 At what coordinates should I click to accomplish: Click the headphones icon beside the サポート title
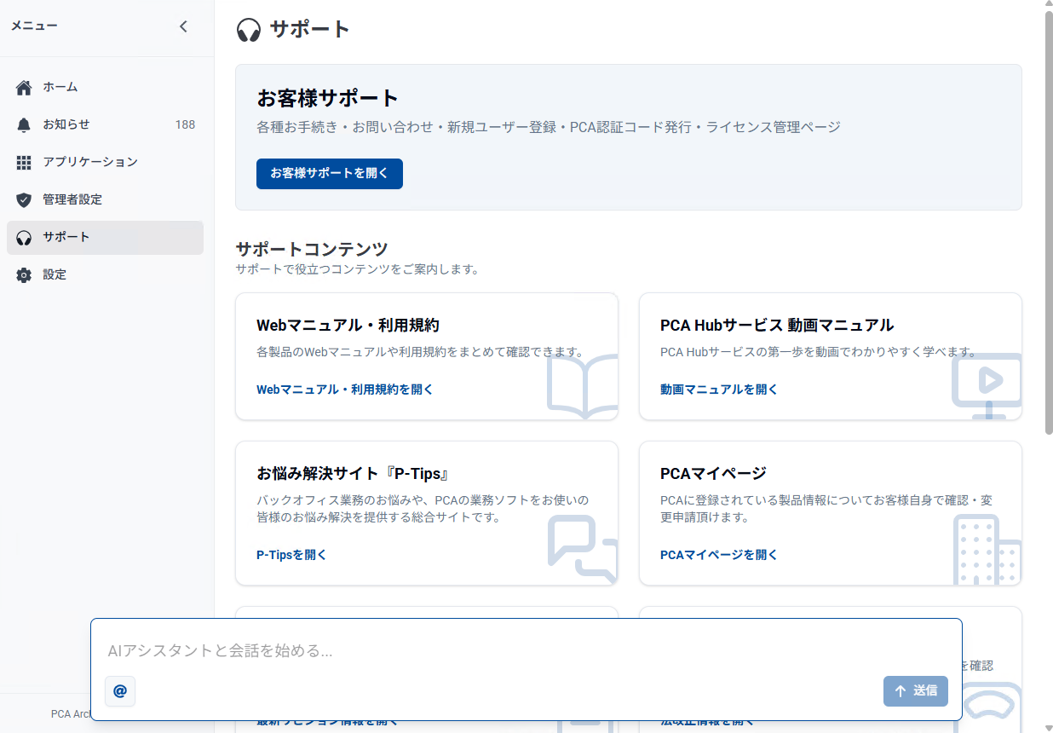pos(247,28)
